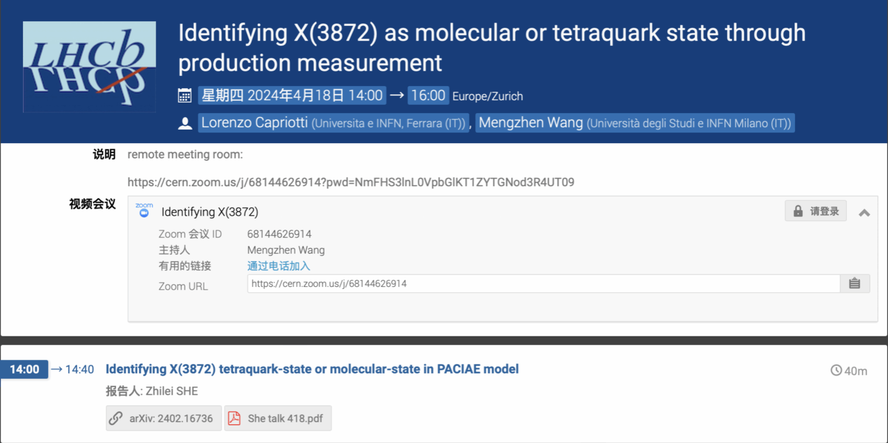Click the Zoom URL input field
The width and height of the screenshot is (888, 443).
coord(543,284)
